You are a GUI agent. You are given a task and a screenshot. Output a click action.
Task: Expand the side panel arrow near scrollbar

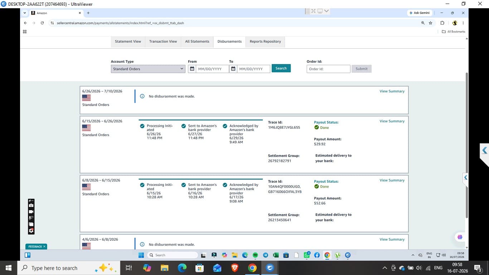click(465, 177)
